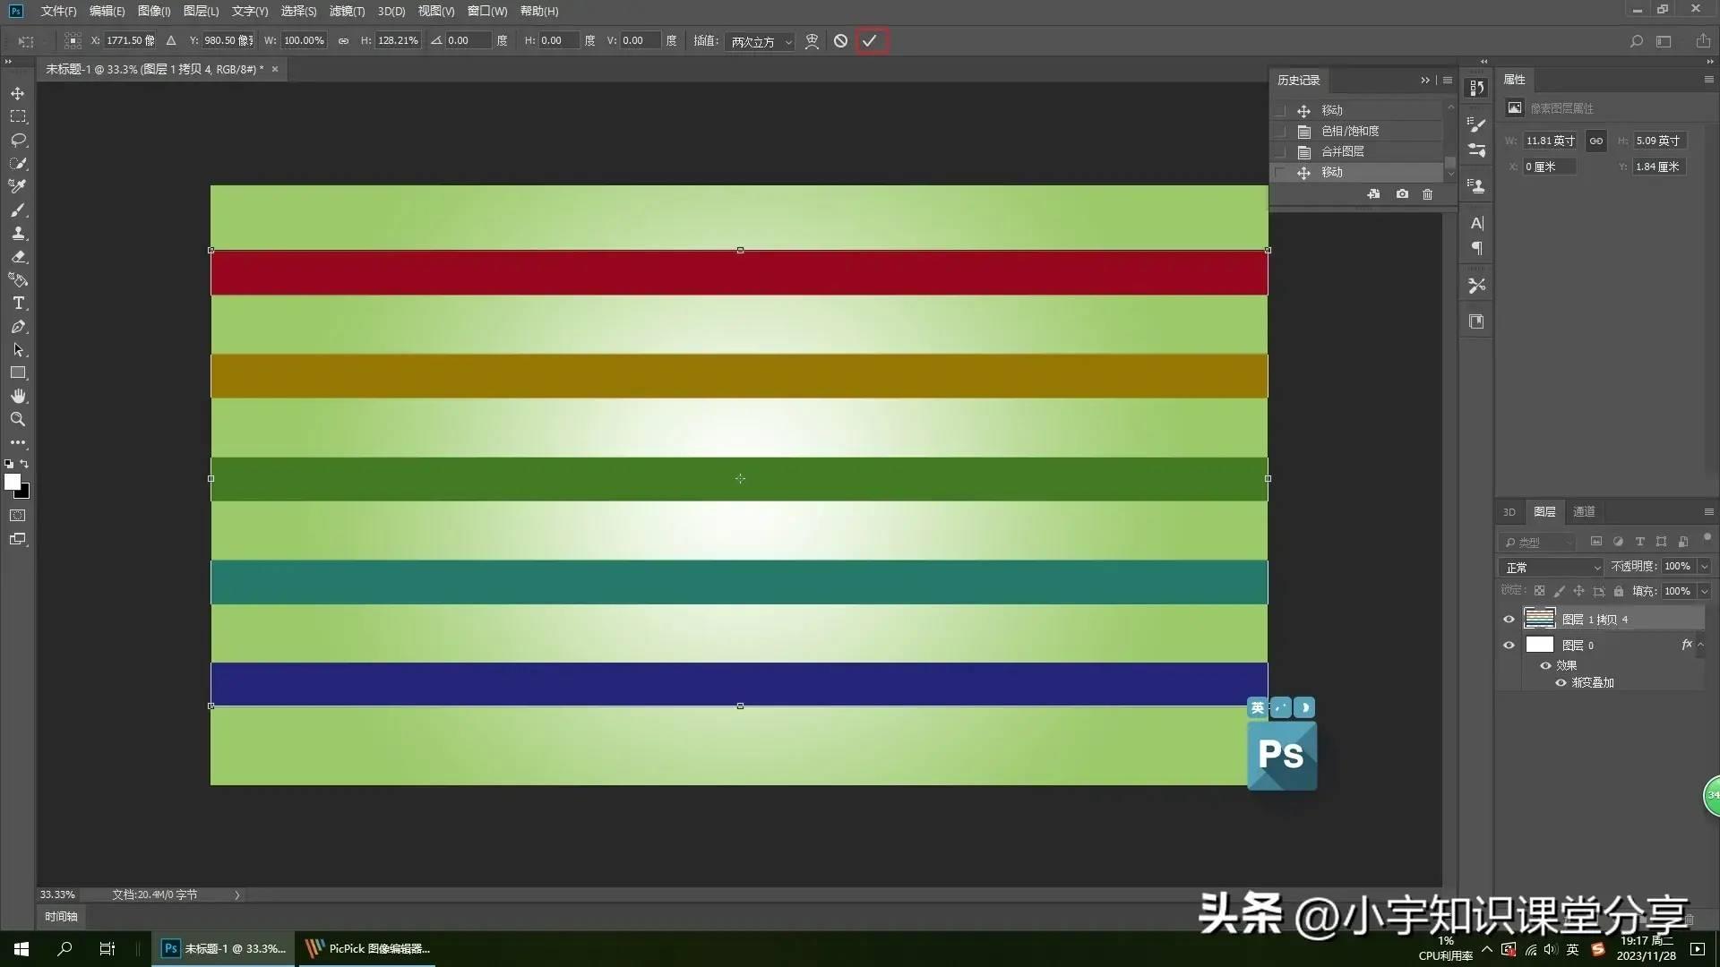Select the Path Selection tool
Image resolution: width=1720 pixels, height=967 pixels.
coord(18,349)
